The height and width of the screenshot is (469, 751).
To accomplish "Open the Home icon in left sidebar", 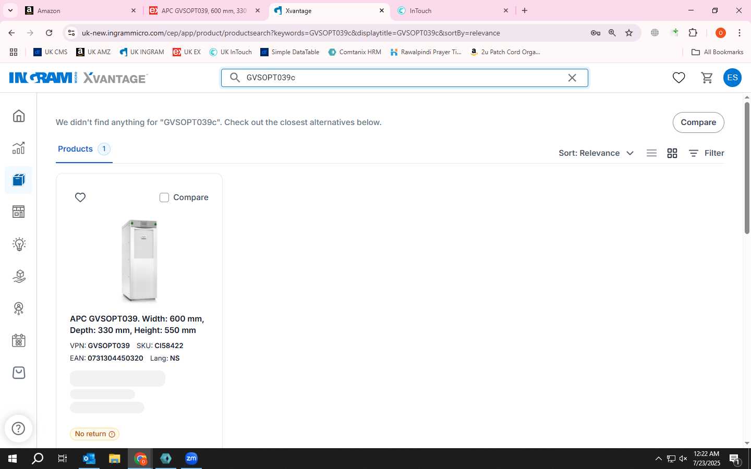I will (19, 116).
